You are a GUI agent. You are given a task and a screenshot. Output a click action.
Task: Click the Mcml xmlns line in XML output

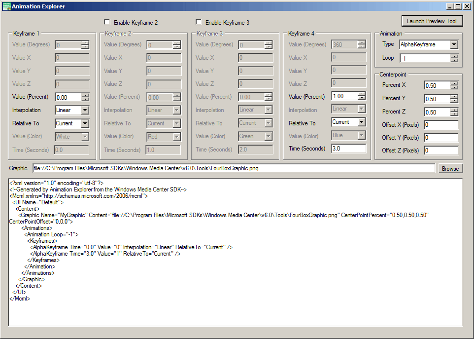tap(79, 196)
